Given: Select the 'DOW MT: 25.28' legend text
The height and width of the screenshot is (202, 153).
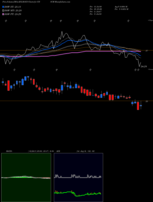Looking at the screenshot, I should point(13,11).
